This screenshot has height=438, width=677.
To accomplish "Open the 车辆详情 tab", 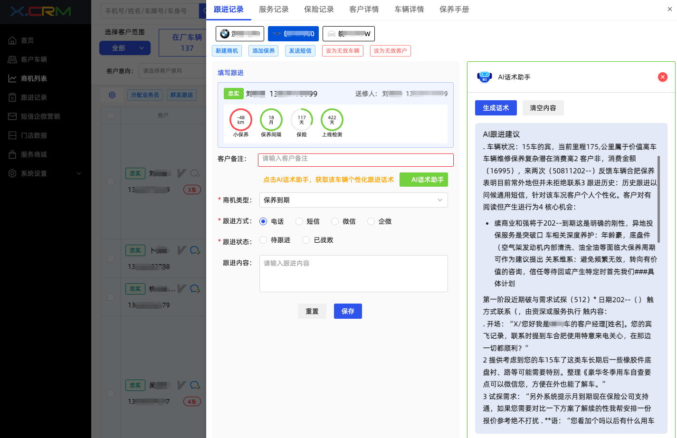I will click(x=409, y=10).
